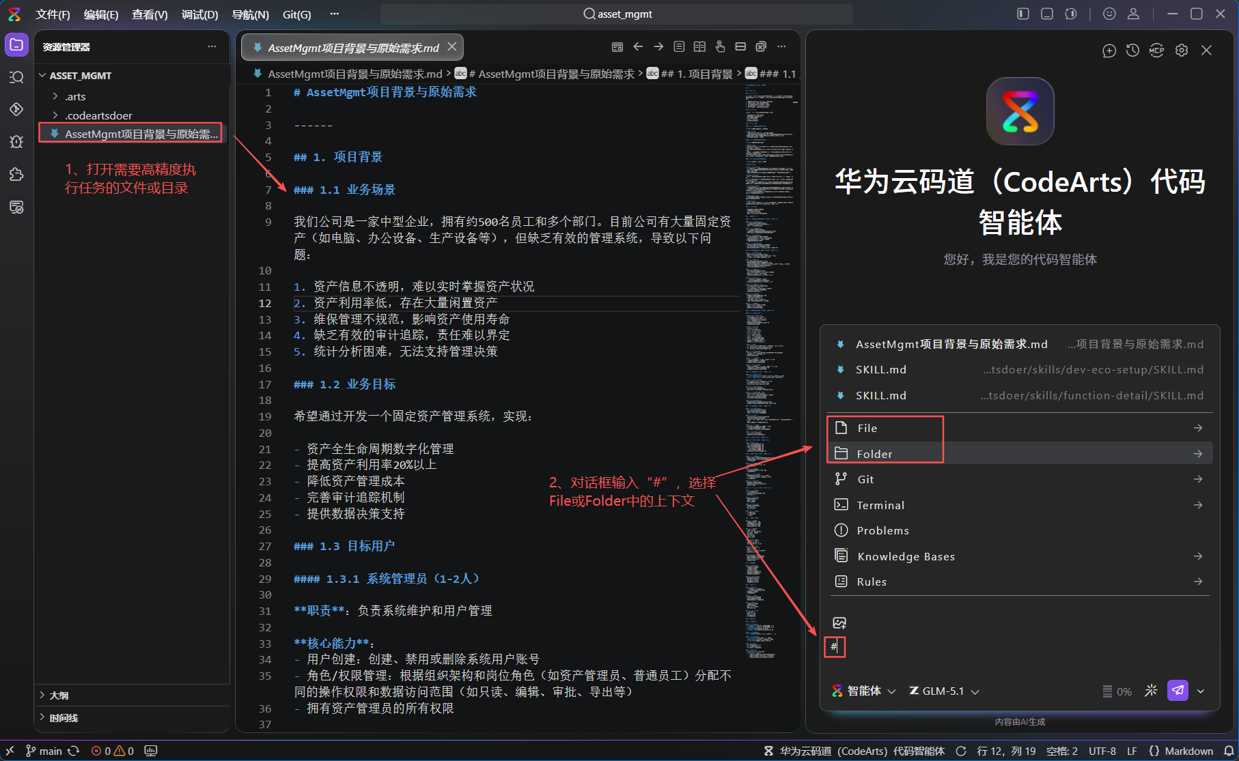Image resolution: width=1239 pixels, height=761 pixels.
Task: Open the Extensions view in activity bar
Action: click(16, 174)
